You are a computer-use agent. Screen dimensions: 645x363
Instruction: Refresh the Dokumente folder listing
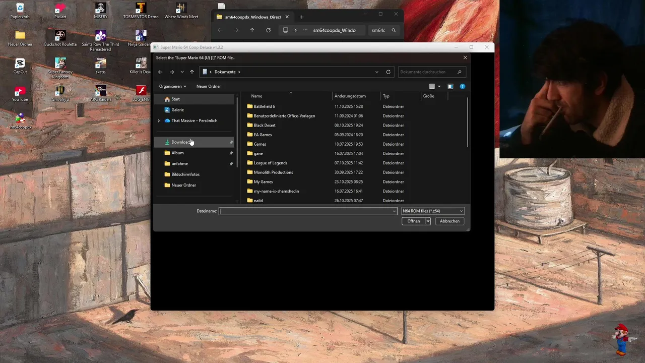(x=388, y=72)
